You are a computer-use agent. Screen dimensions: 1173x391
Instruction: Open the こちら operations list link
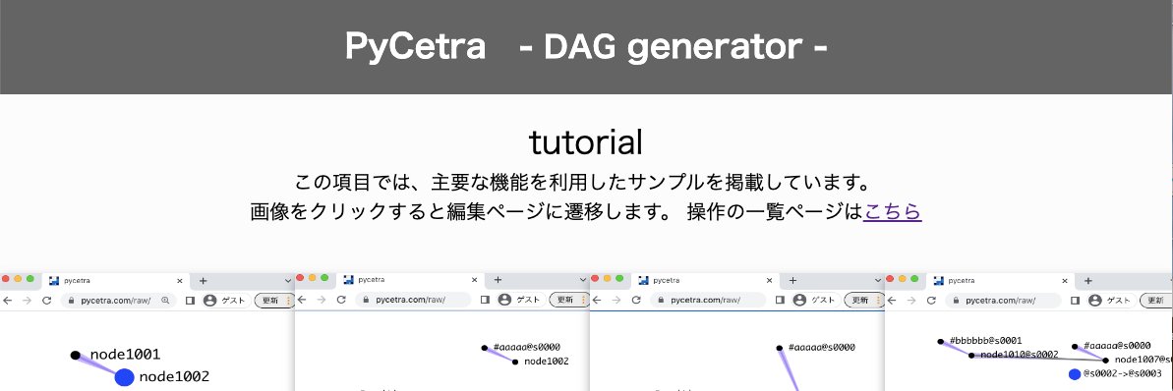892,211
